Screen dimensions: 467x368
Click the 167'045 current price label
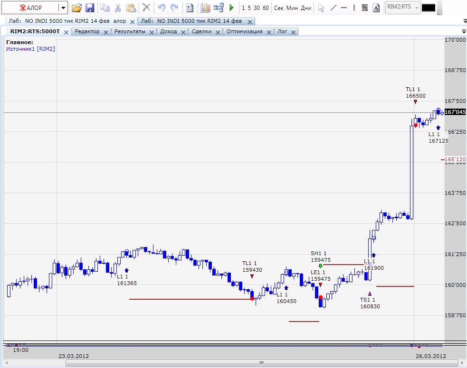click(455, 112)
